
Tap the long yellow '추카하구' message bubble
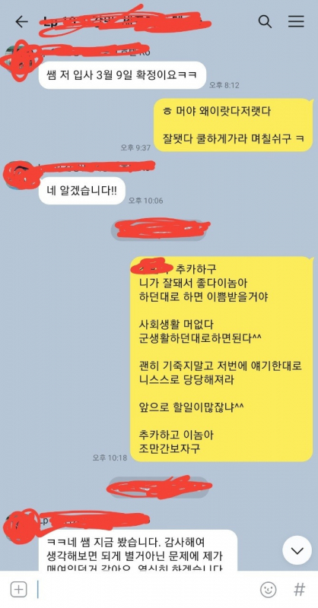[x=221, y=359]
